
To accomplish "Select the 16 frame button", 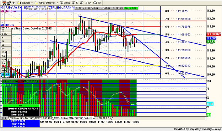I will 6,41.
